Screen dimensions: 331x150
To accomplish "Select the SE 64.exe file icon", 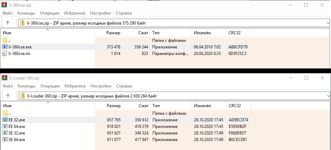I will tap(5, 140).
